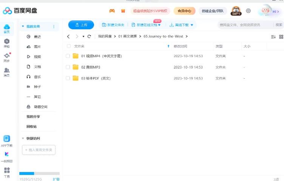Open the settings hexagon icon
Image resolution: width=284 pixels, height=181 pixels.
click(x=248, y=11)
